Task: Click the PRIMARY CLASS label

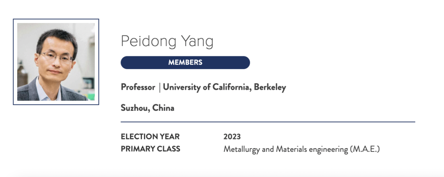Action: point(150,149)
